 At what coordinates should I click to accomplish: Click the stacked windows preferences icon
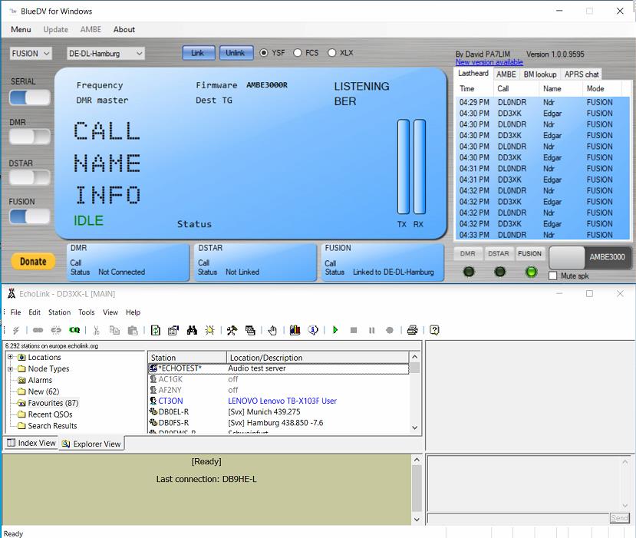pyautogui.click(x=250, y=330)
